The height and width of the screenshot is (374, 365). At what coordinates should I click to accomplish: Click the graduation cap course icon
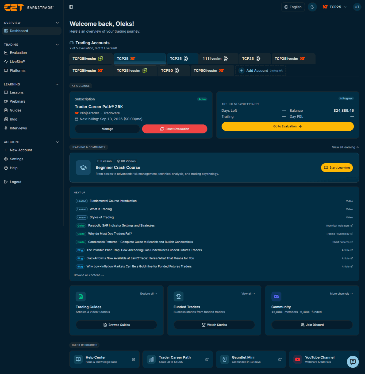click(x=83, y=167)
